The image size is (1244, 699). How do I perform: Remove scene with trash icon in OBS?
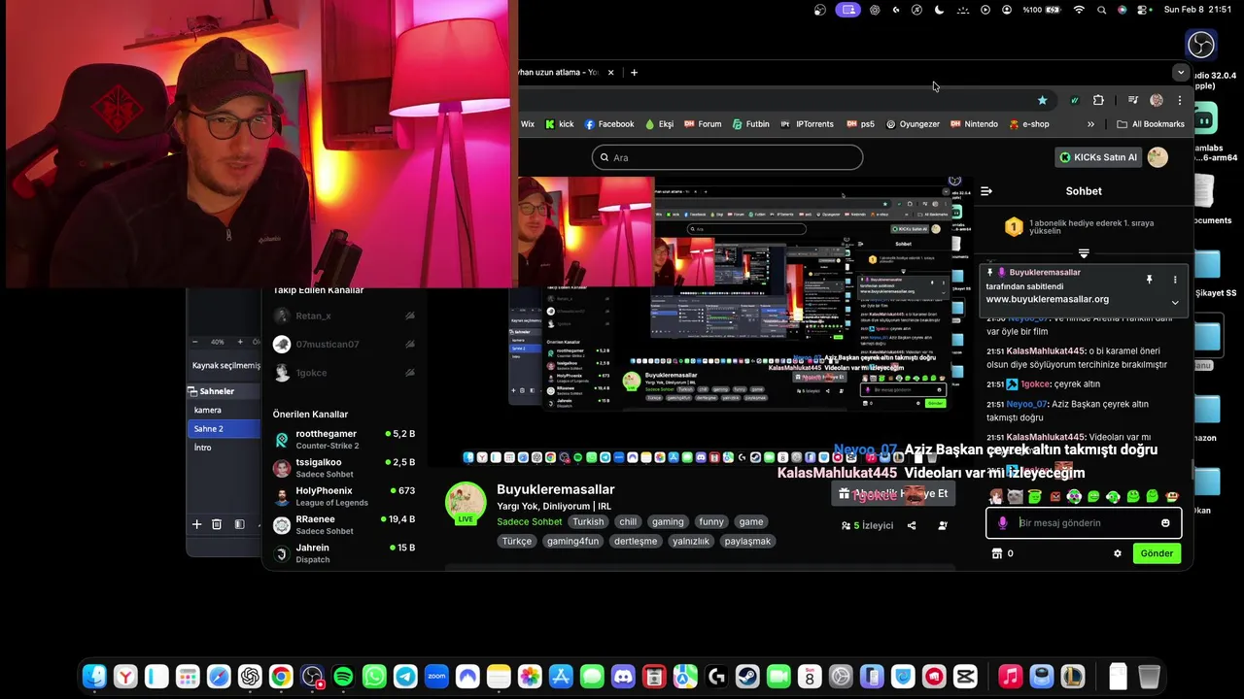[x=217, y=524]
